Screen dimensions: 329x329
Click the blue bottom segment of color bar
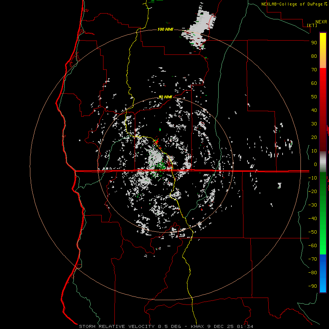coord(323,273)
